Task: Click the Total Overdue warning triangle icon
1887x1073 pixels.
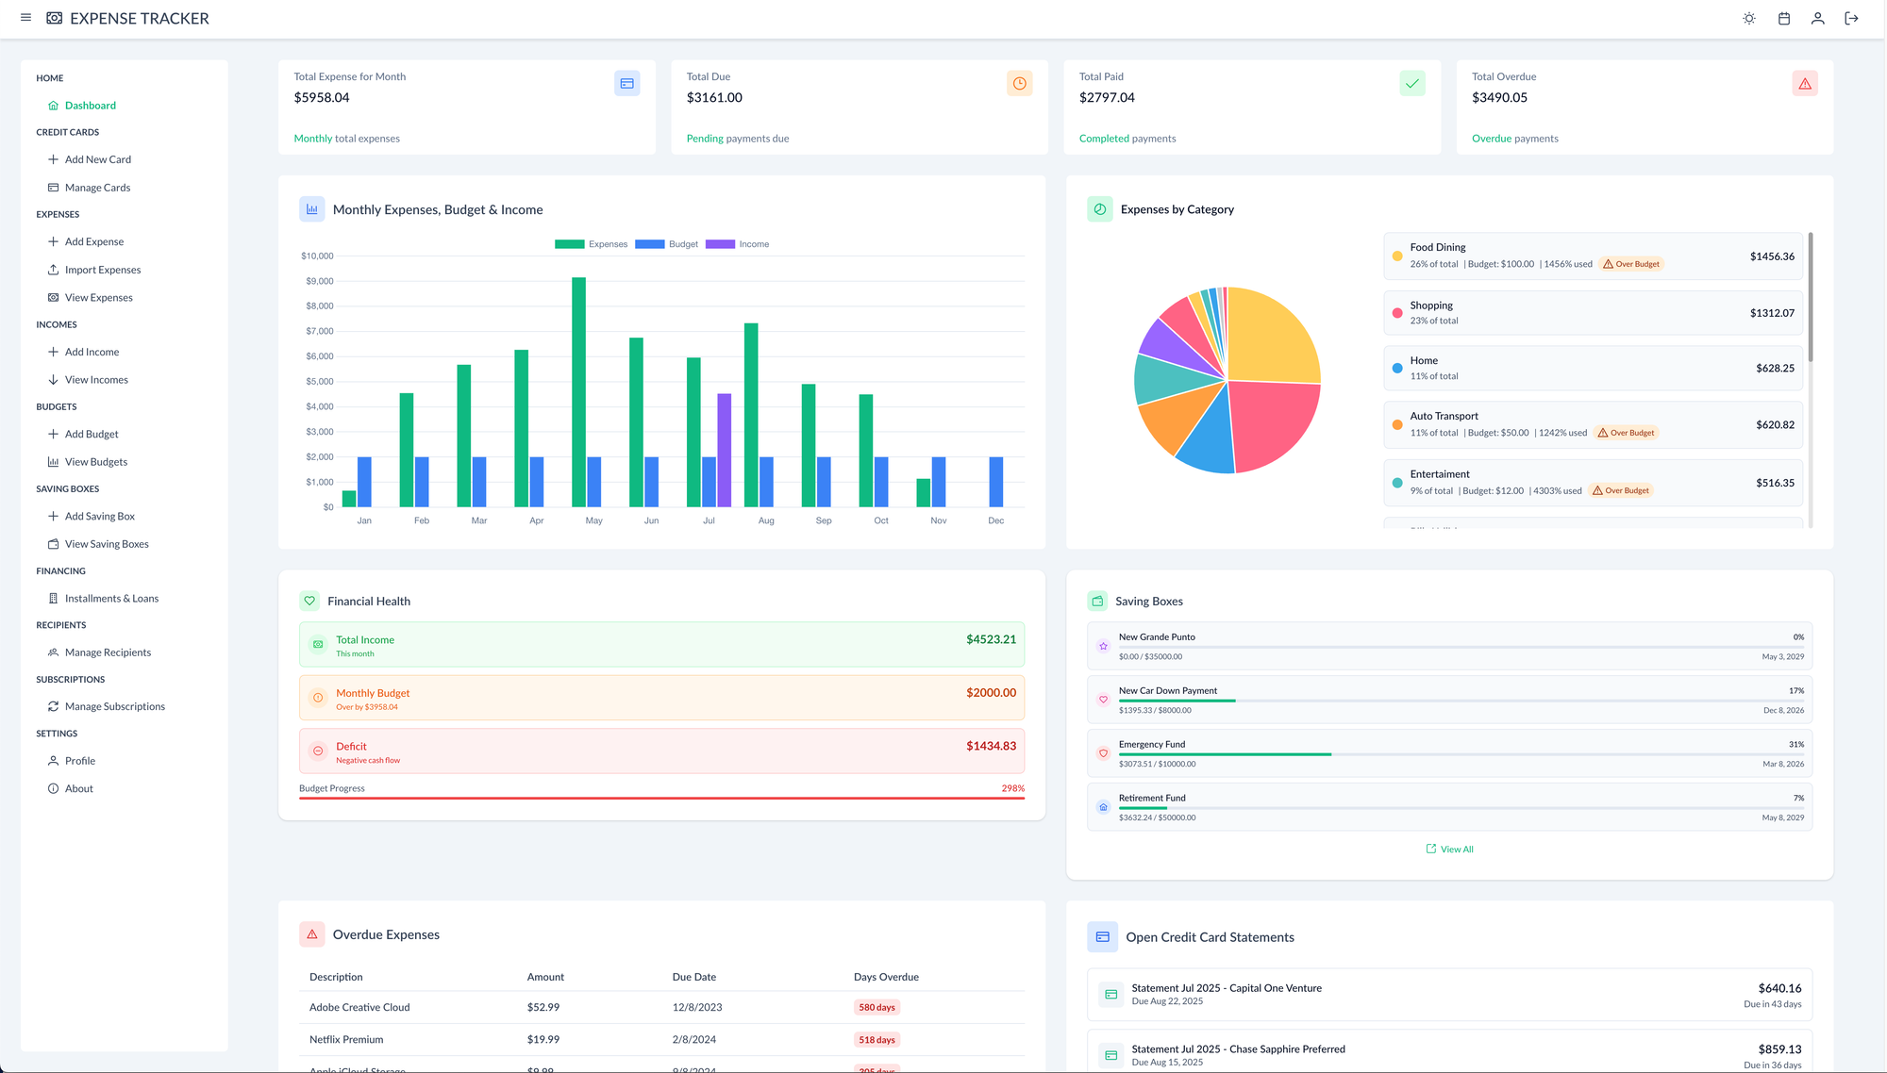Action: pyautogui.click(x=1804, y=84)
